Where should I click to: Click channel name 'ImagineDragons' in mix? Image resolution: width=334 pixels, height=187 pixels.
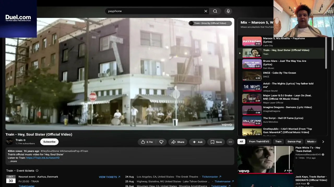[x=271, y=111]
